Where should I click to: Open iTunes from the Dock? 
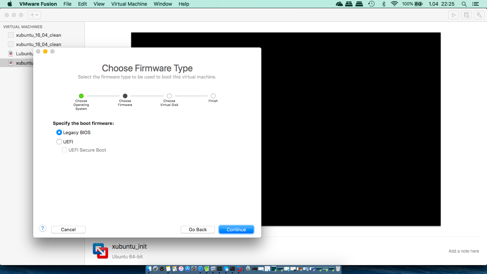[181, 269]
